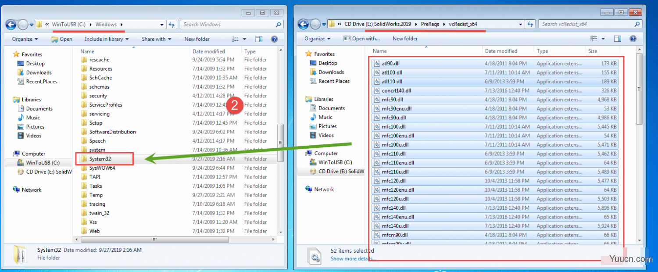Select mfc140u.dll file row
The image size is (658, 272).
click(495, 226)
